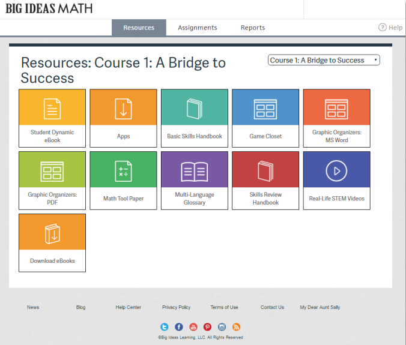Click the Download eBooks tile
Viewport: 406px width, 345px height.
pyautogui.click(x=52, y=242)
